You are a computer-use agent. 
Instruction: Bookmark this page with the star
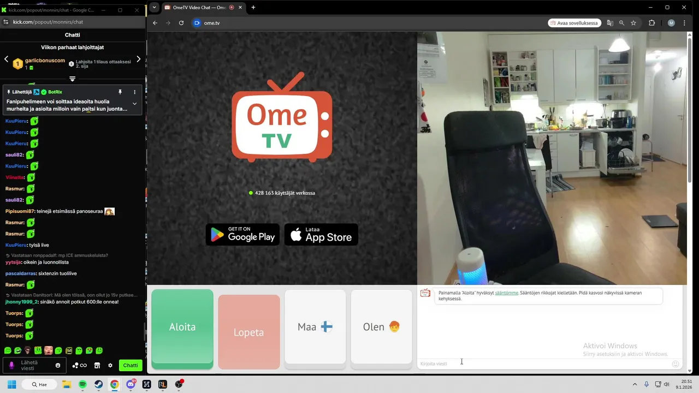[x=633, y=23]
